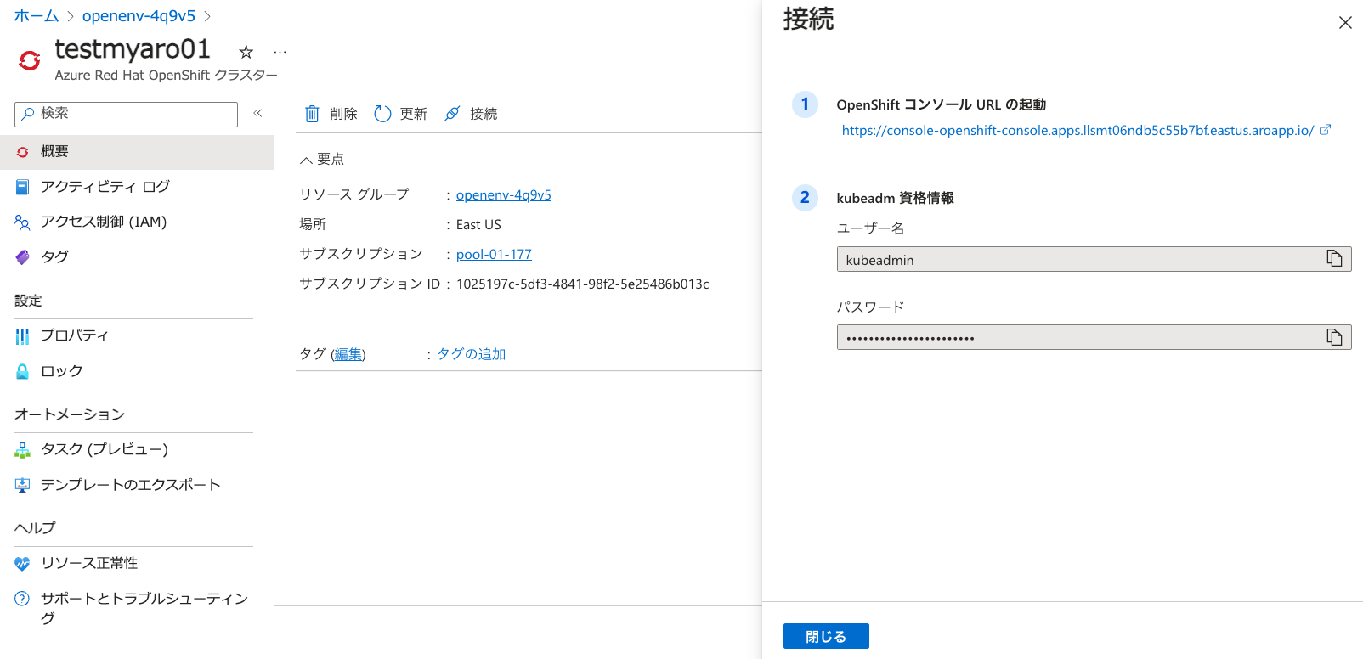Focus the 検索 input field
Image resolution: width=1363 pixels, height=659 pixels.
tap(126, 114)
